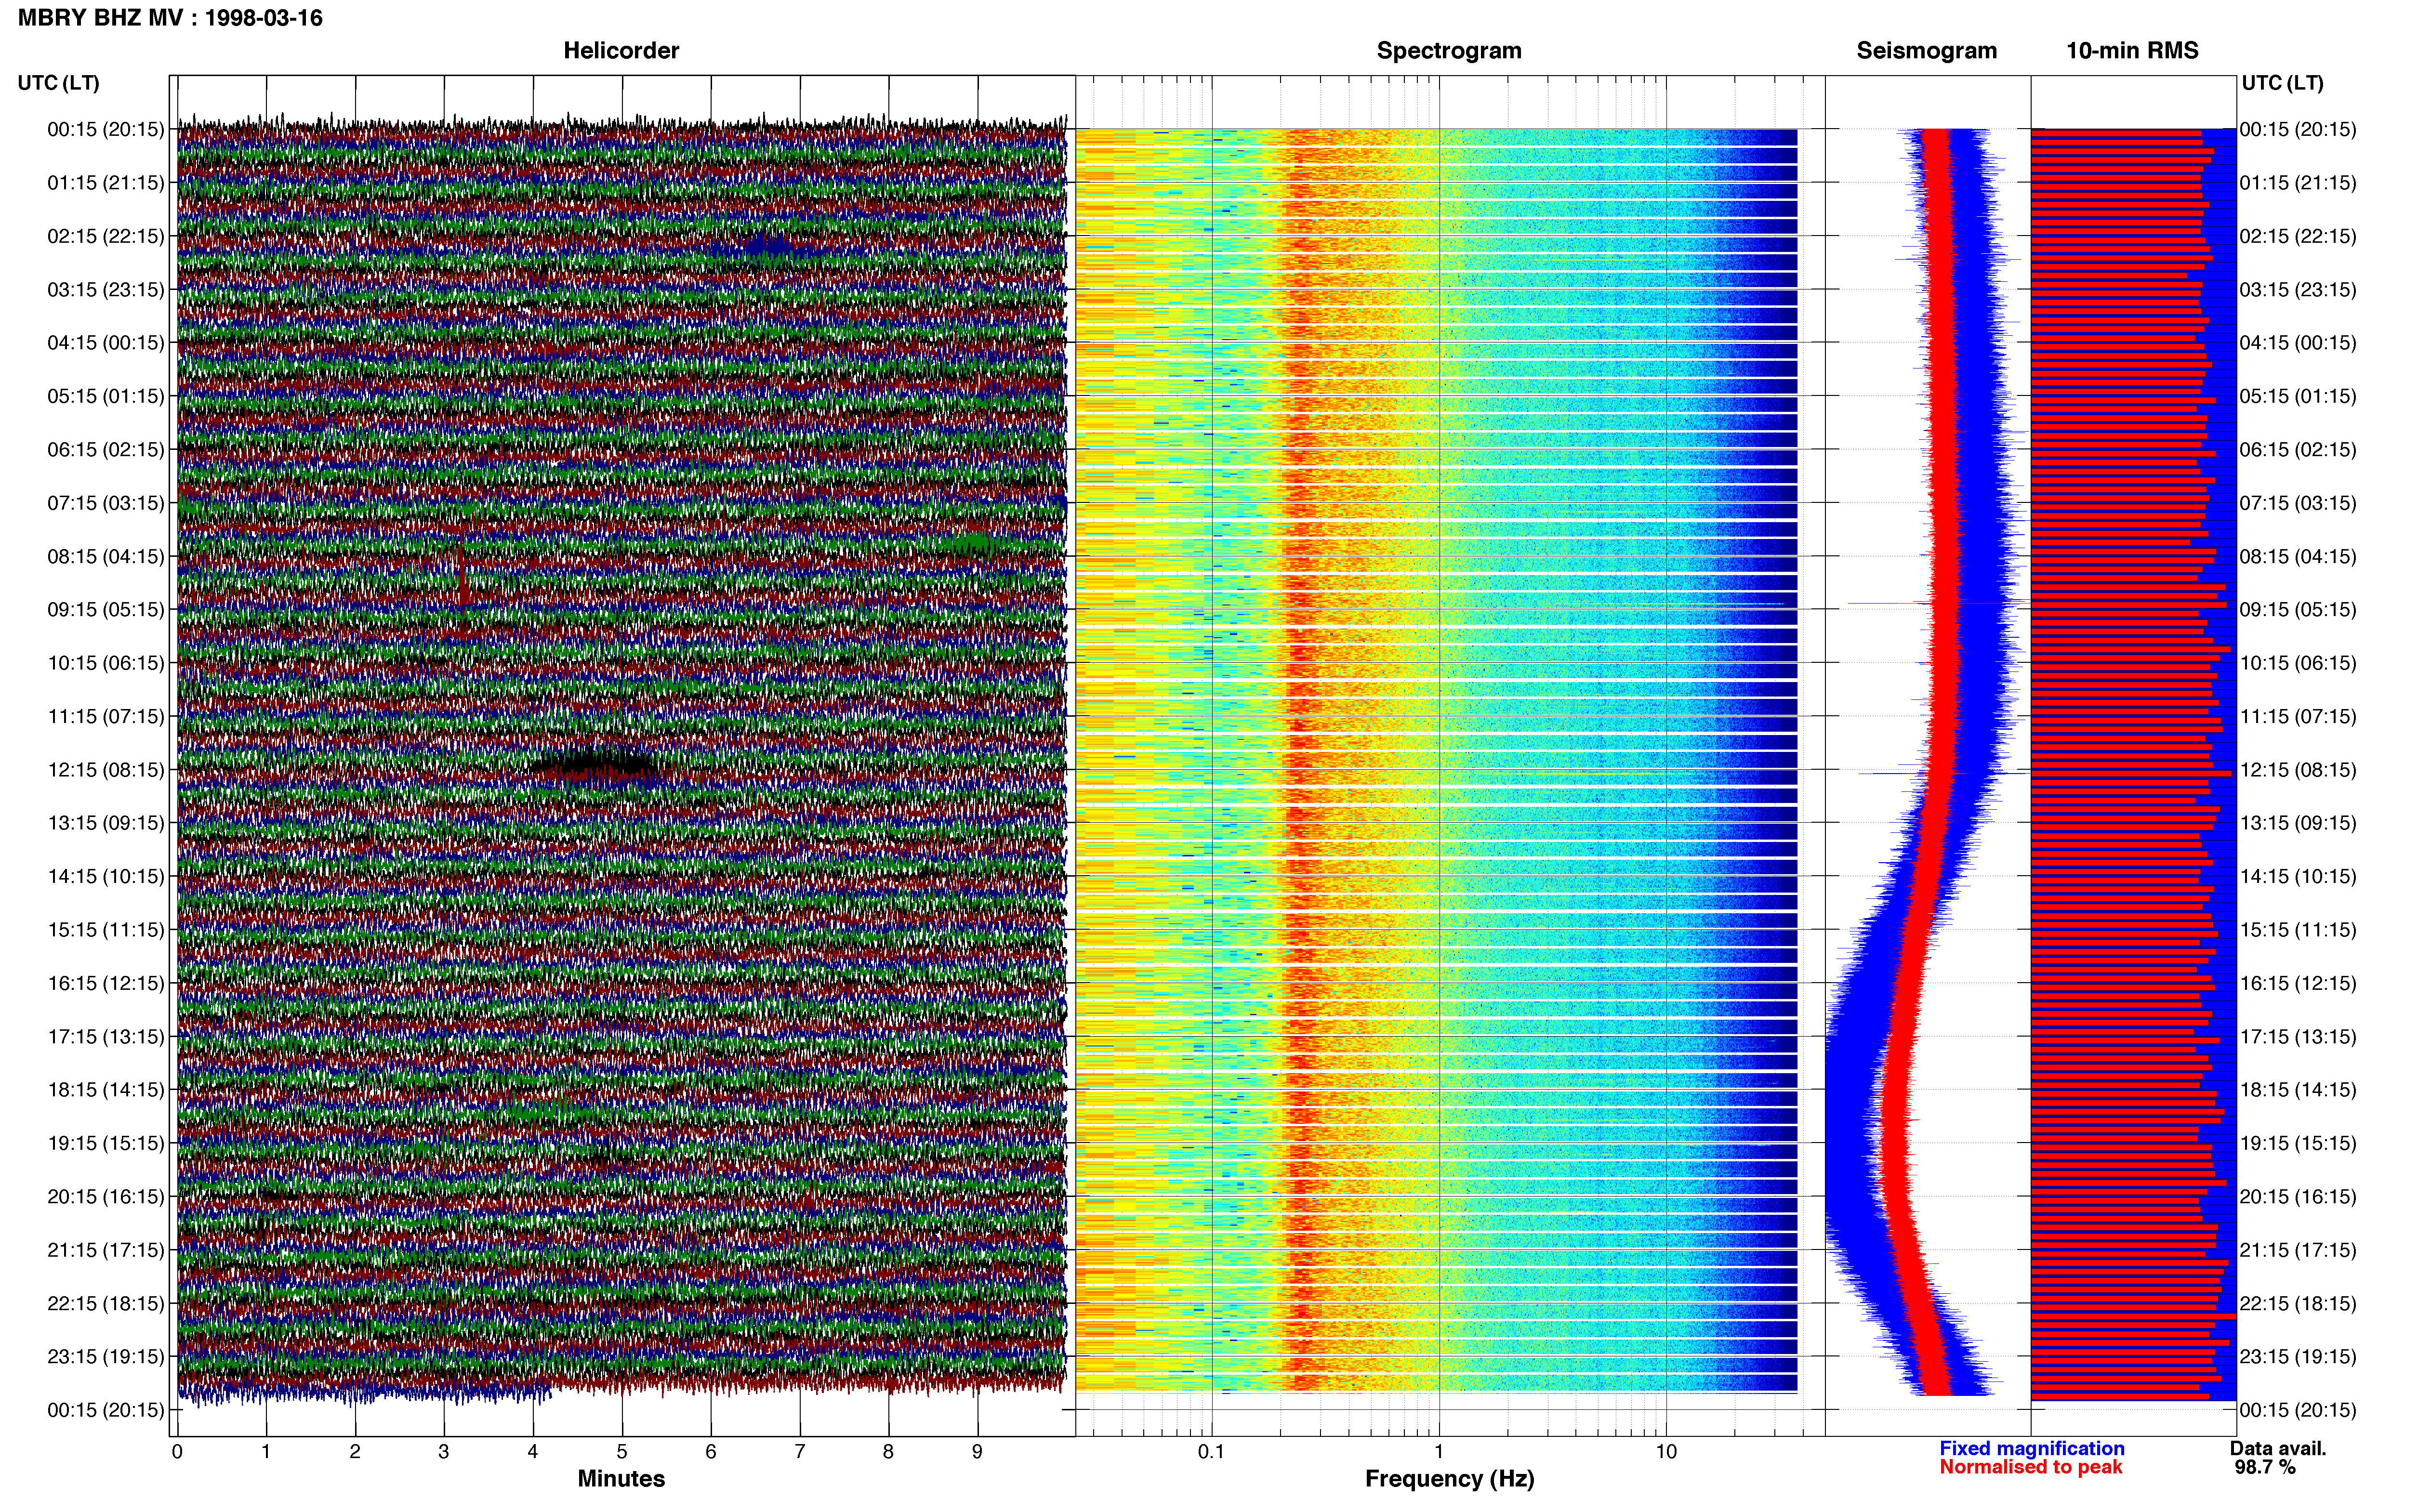Click left time label '05:15 (01:15)'
Viewport: 2418px width, 1512px height.
(x=105, y=396)
